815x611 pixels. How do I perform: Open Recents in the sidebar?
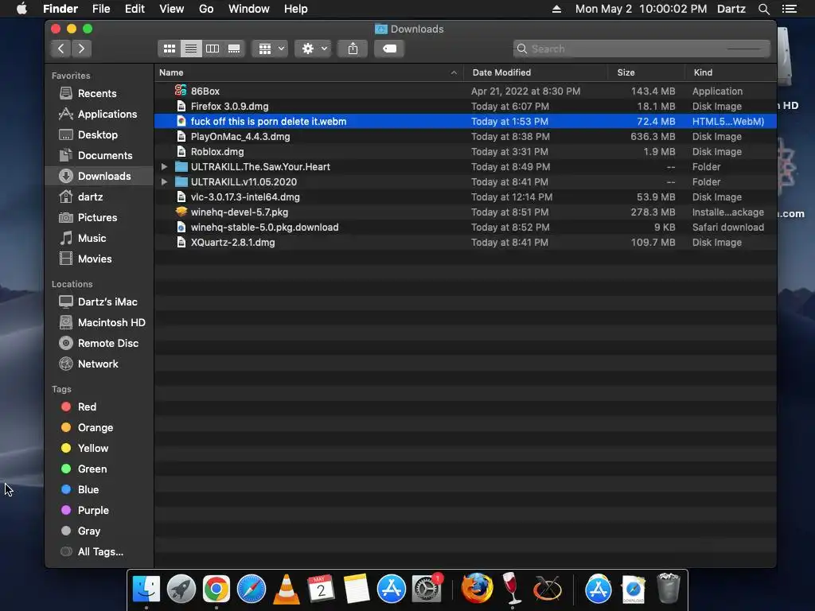point(97,94)
